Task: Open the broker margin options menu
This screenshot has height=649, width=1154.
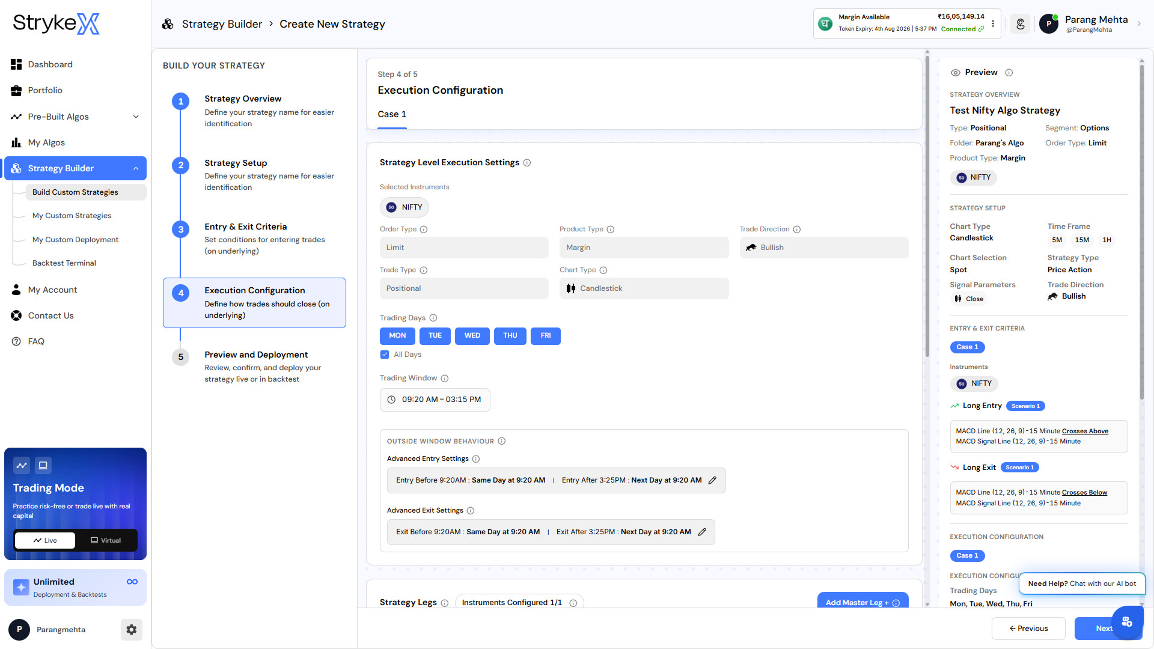Action: 993,24
